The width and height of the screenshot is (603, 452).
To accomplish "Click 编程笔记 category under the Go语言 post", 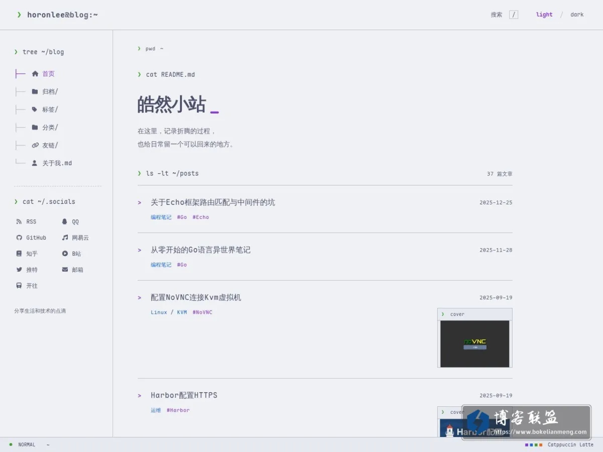I will [x=161, y=265].
